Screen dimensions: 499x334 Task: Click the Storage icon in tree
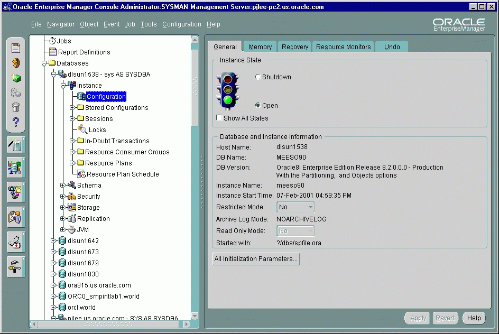(x=71, y=207)
